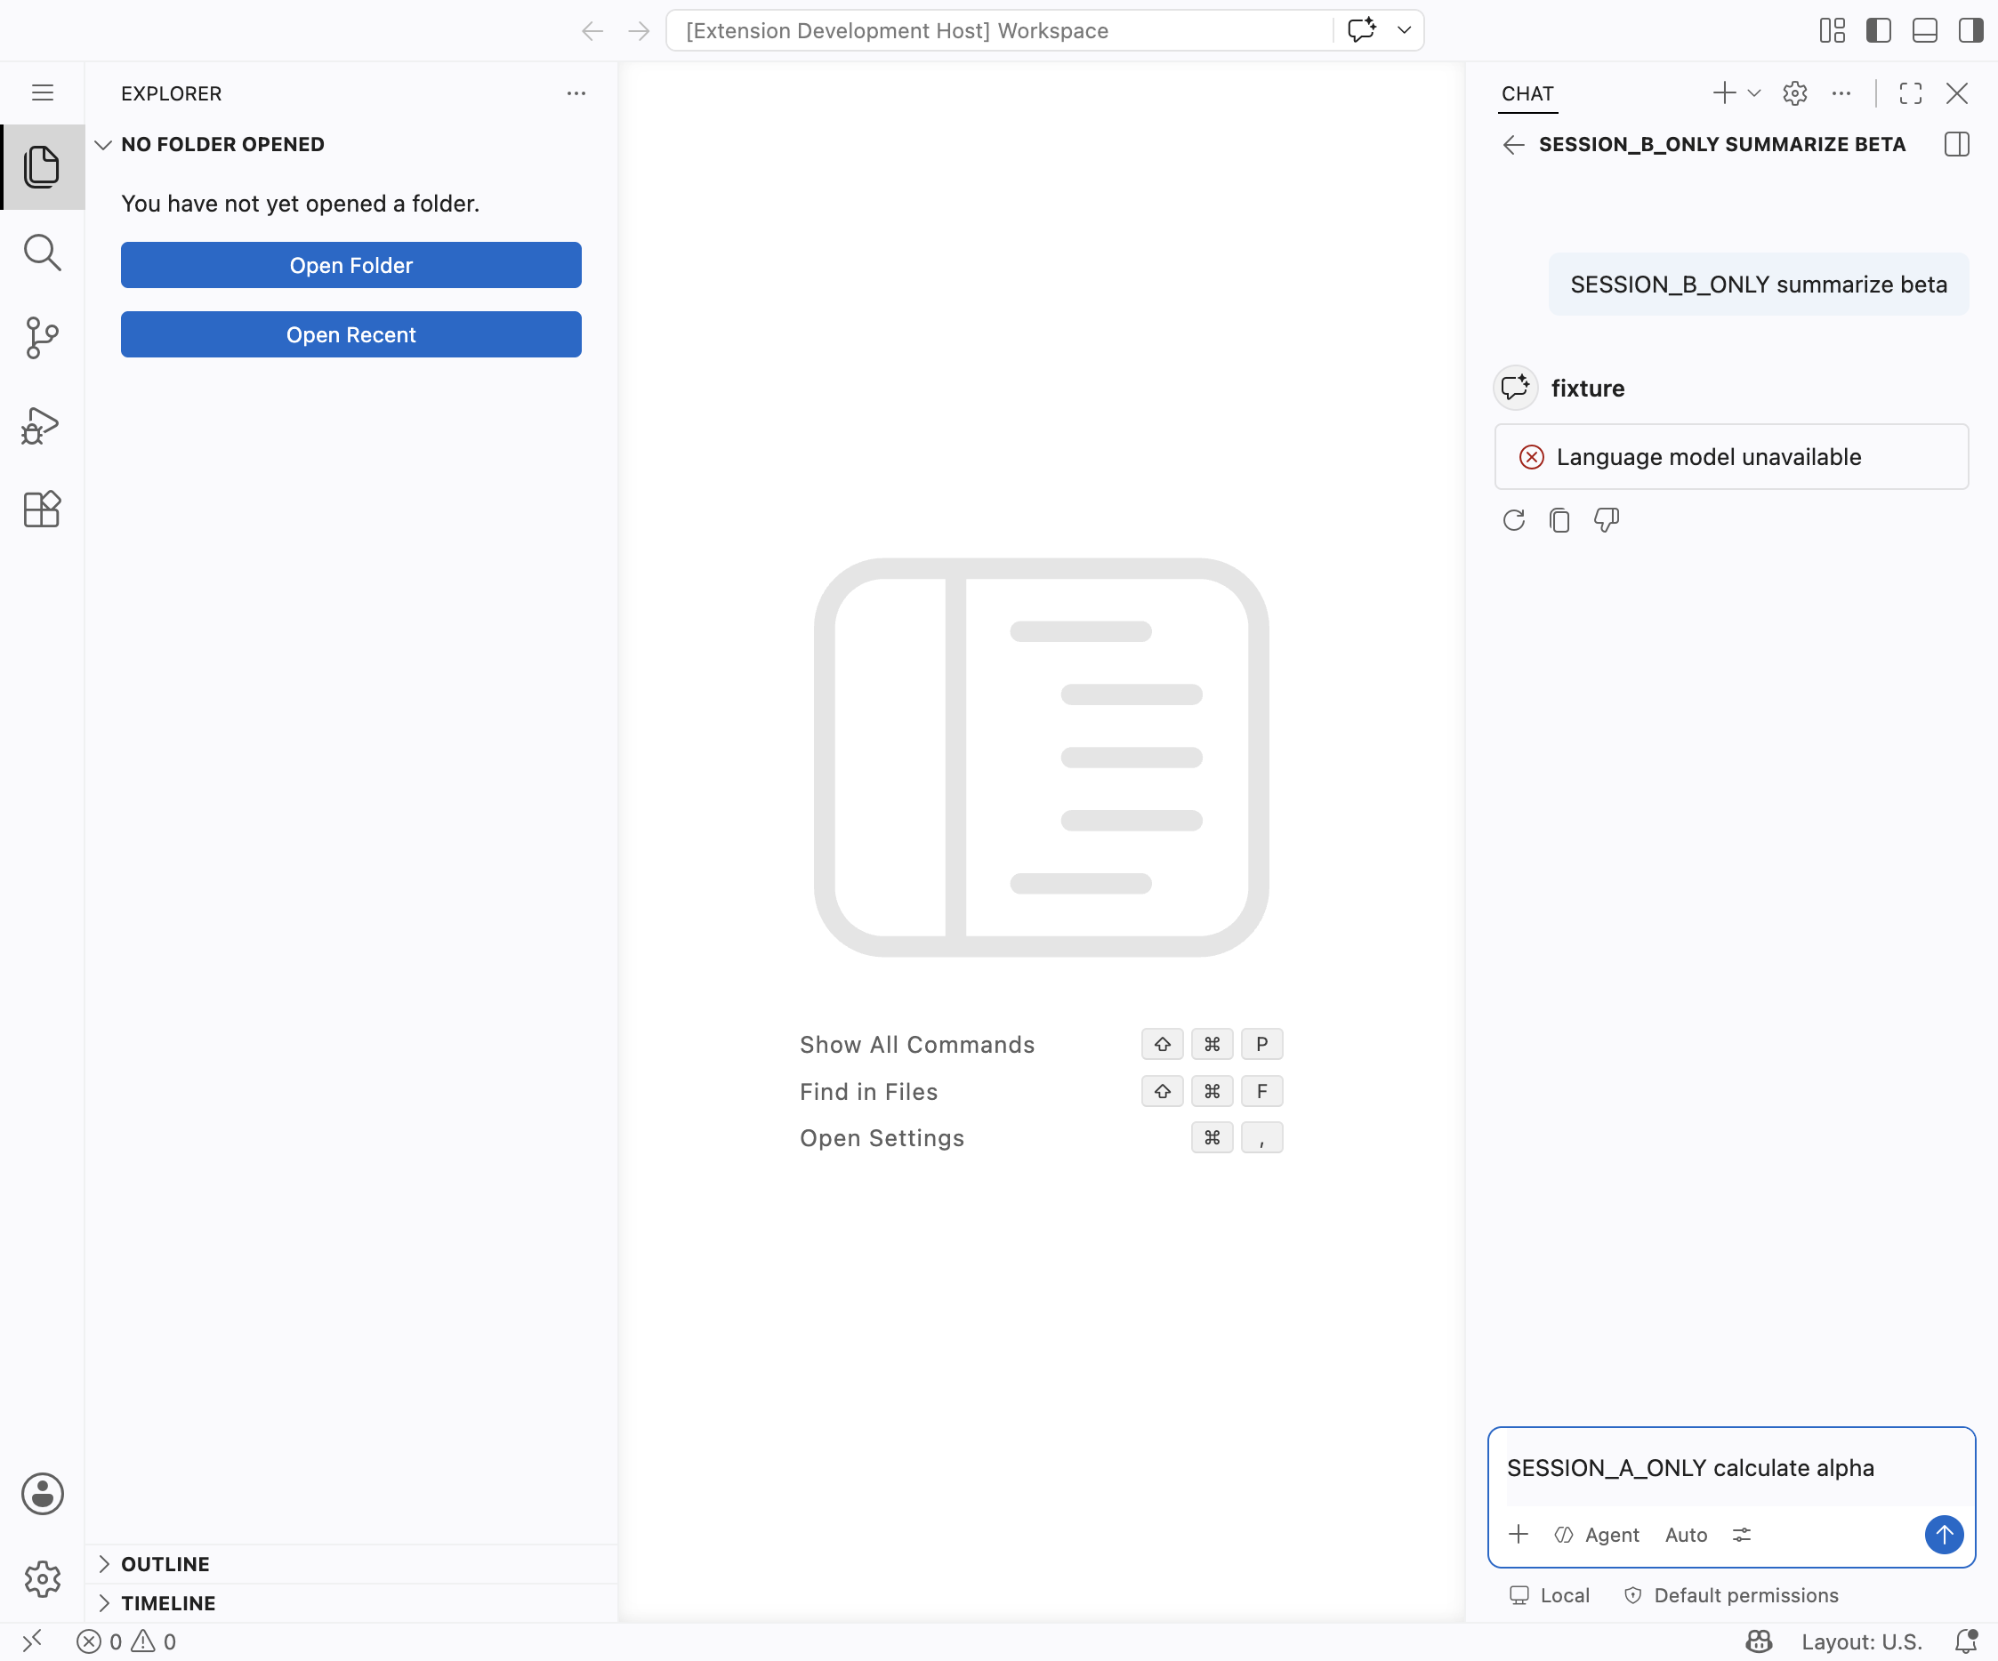Image resolution: width=1998 pixels, height=1661 pixels.
Task: Toggle the secondary side bar
Action: [1970, 30]
